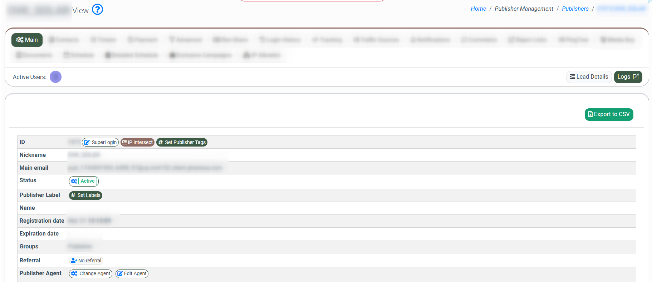Open IP Intersect
The image size is (652, 282).
pyautogui.click(x=137, y=142)
